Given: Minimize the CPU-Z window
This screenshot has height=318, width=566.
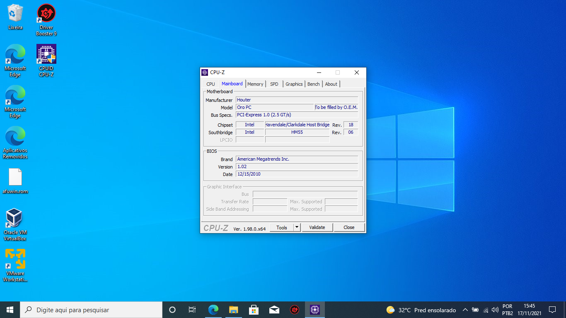Looking at the screenshot, I should [319, 72].
